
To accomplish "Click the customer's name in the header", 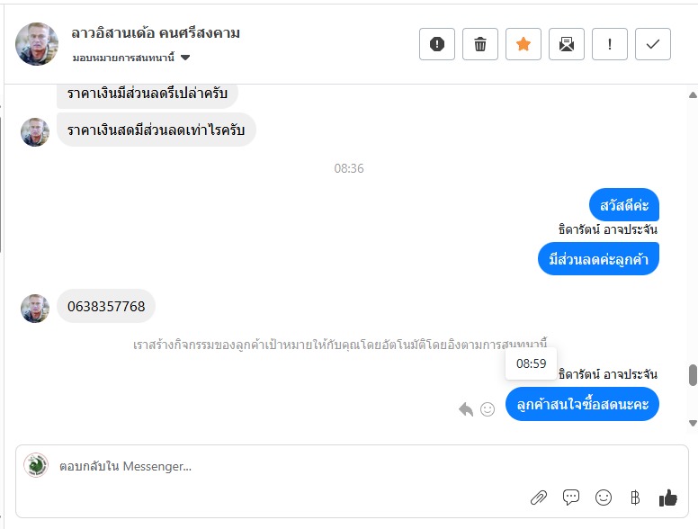I will [156, 34].
